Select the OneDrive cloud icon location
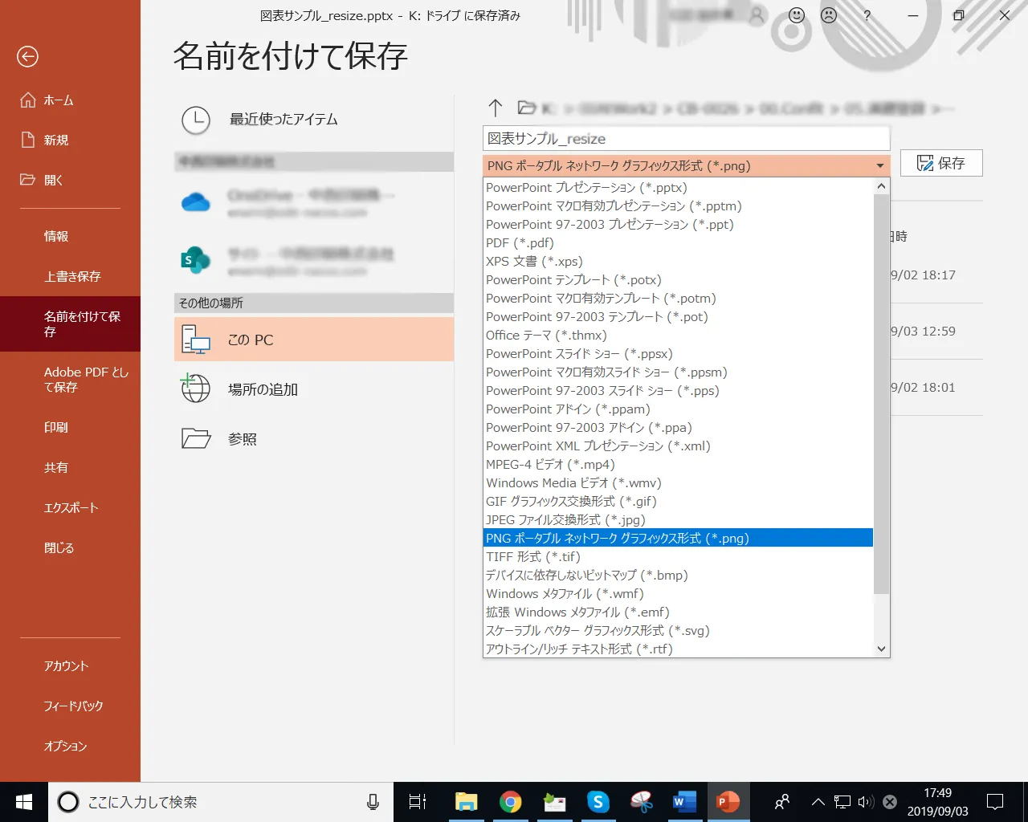This screenshot has height=822, width=1028. (x=196, y=202)
